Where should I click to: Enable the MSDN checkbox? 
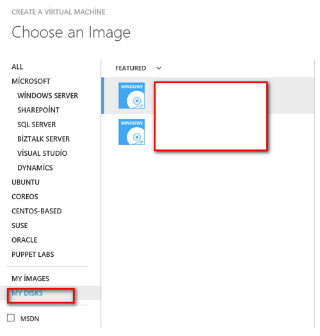[11, 317]
